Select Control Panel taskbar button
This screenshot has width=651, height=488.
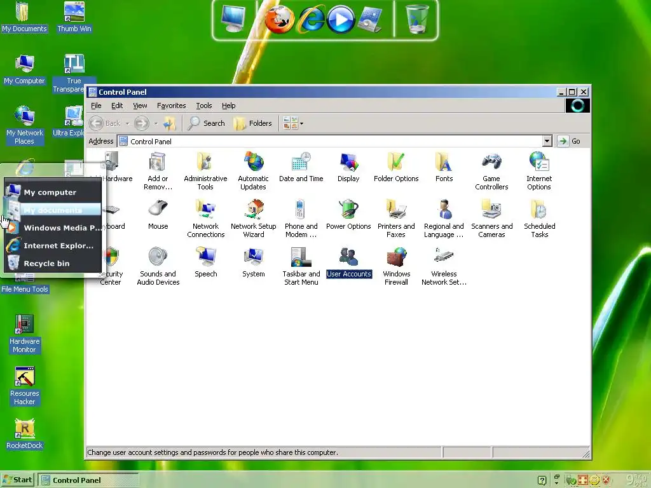point(88,480)
